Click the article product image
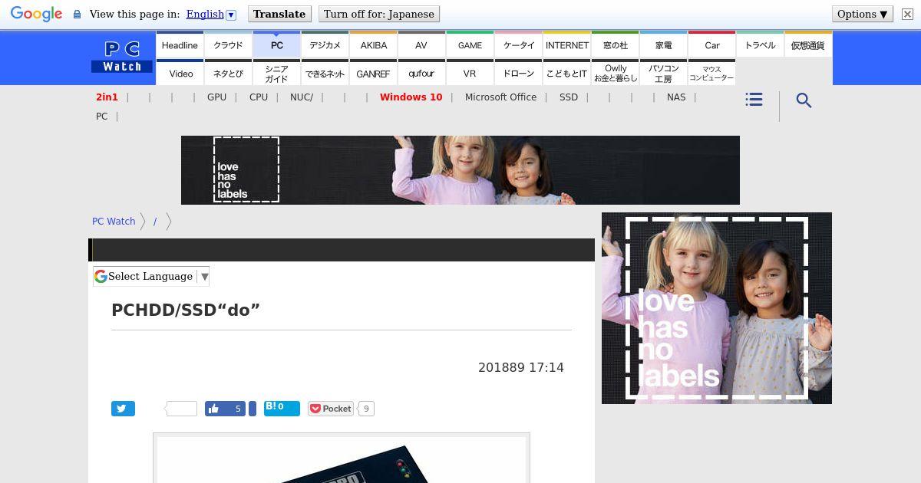The image size is (921, 483). (x=342, y=458)
